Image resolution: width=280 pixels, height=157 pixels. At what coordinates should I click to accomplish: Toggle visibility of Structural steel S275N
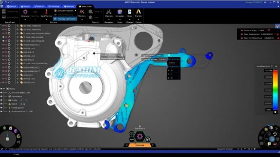click(x=1, y=93)
